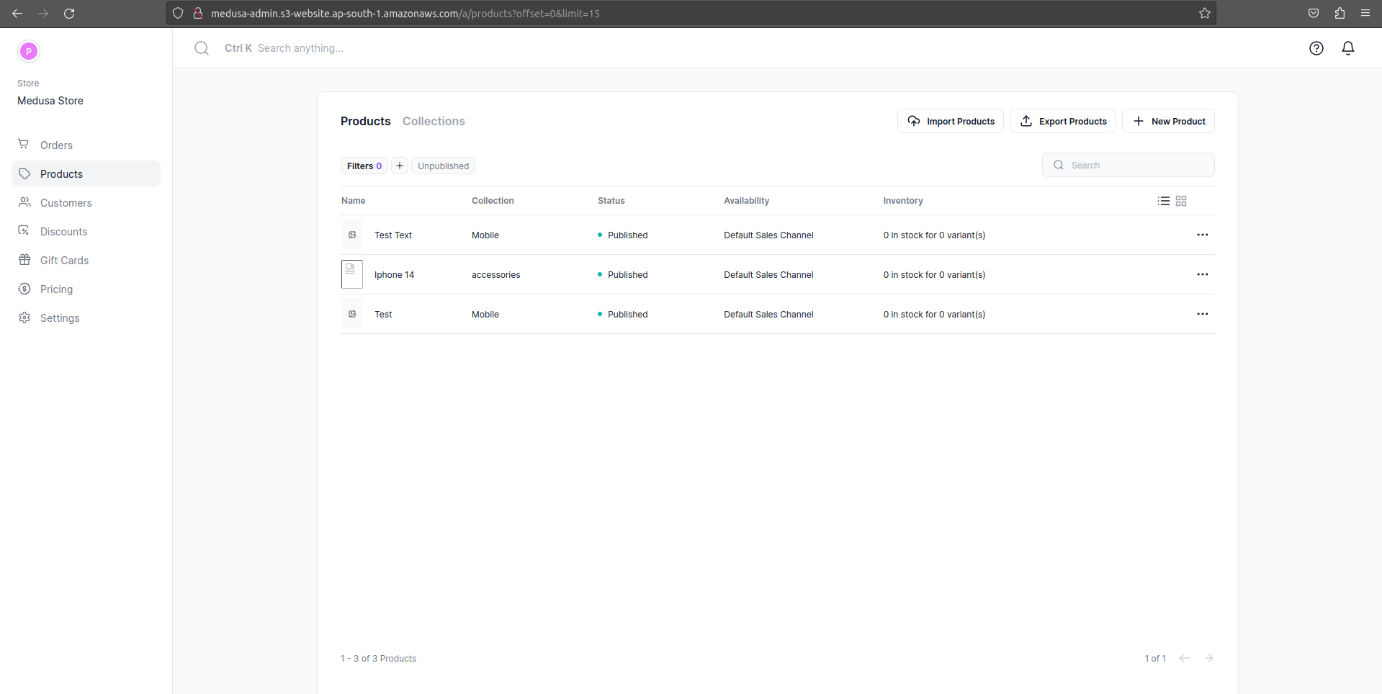Screen dimensions: 1382x694
Task: Open the row menu for Test Text
Action: (1202, 235)
